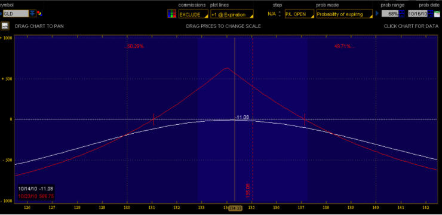Image resolution: width=442 pixels, height=215 pixels.
Task: Click the 30.29% probability label
Action: 134,46
